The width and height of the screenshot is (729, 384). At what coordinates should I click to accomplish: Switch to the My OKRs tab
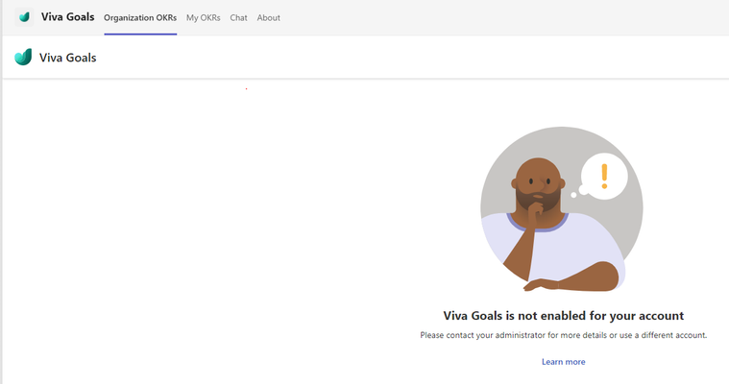(204, 17)
